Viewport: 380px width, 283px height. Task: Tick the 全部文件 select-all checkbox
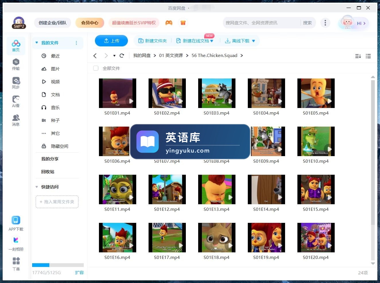[96, 68]
